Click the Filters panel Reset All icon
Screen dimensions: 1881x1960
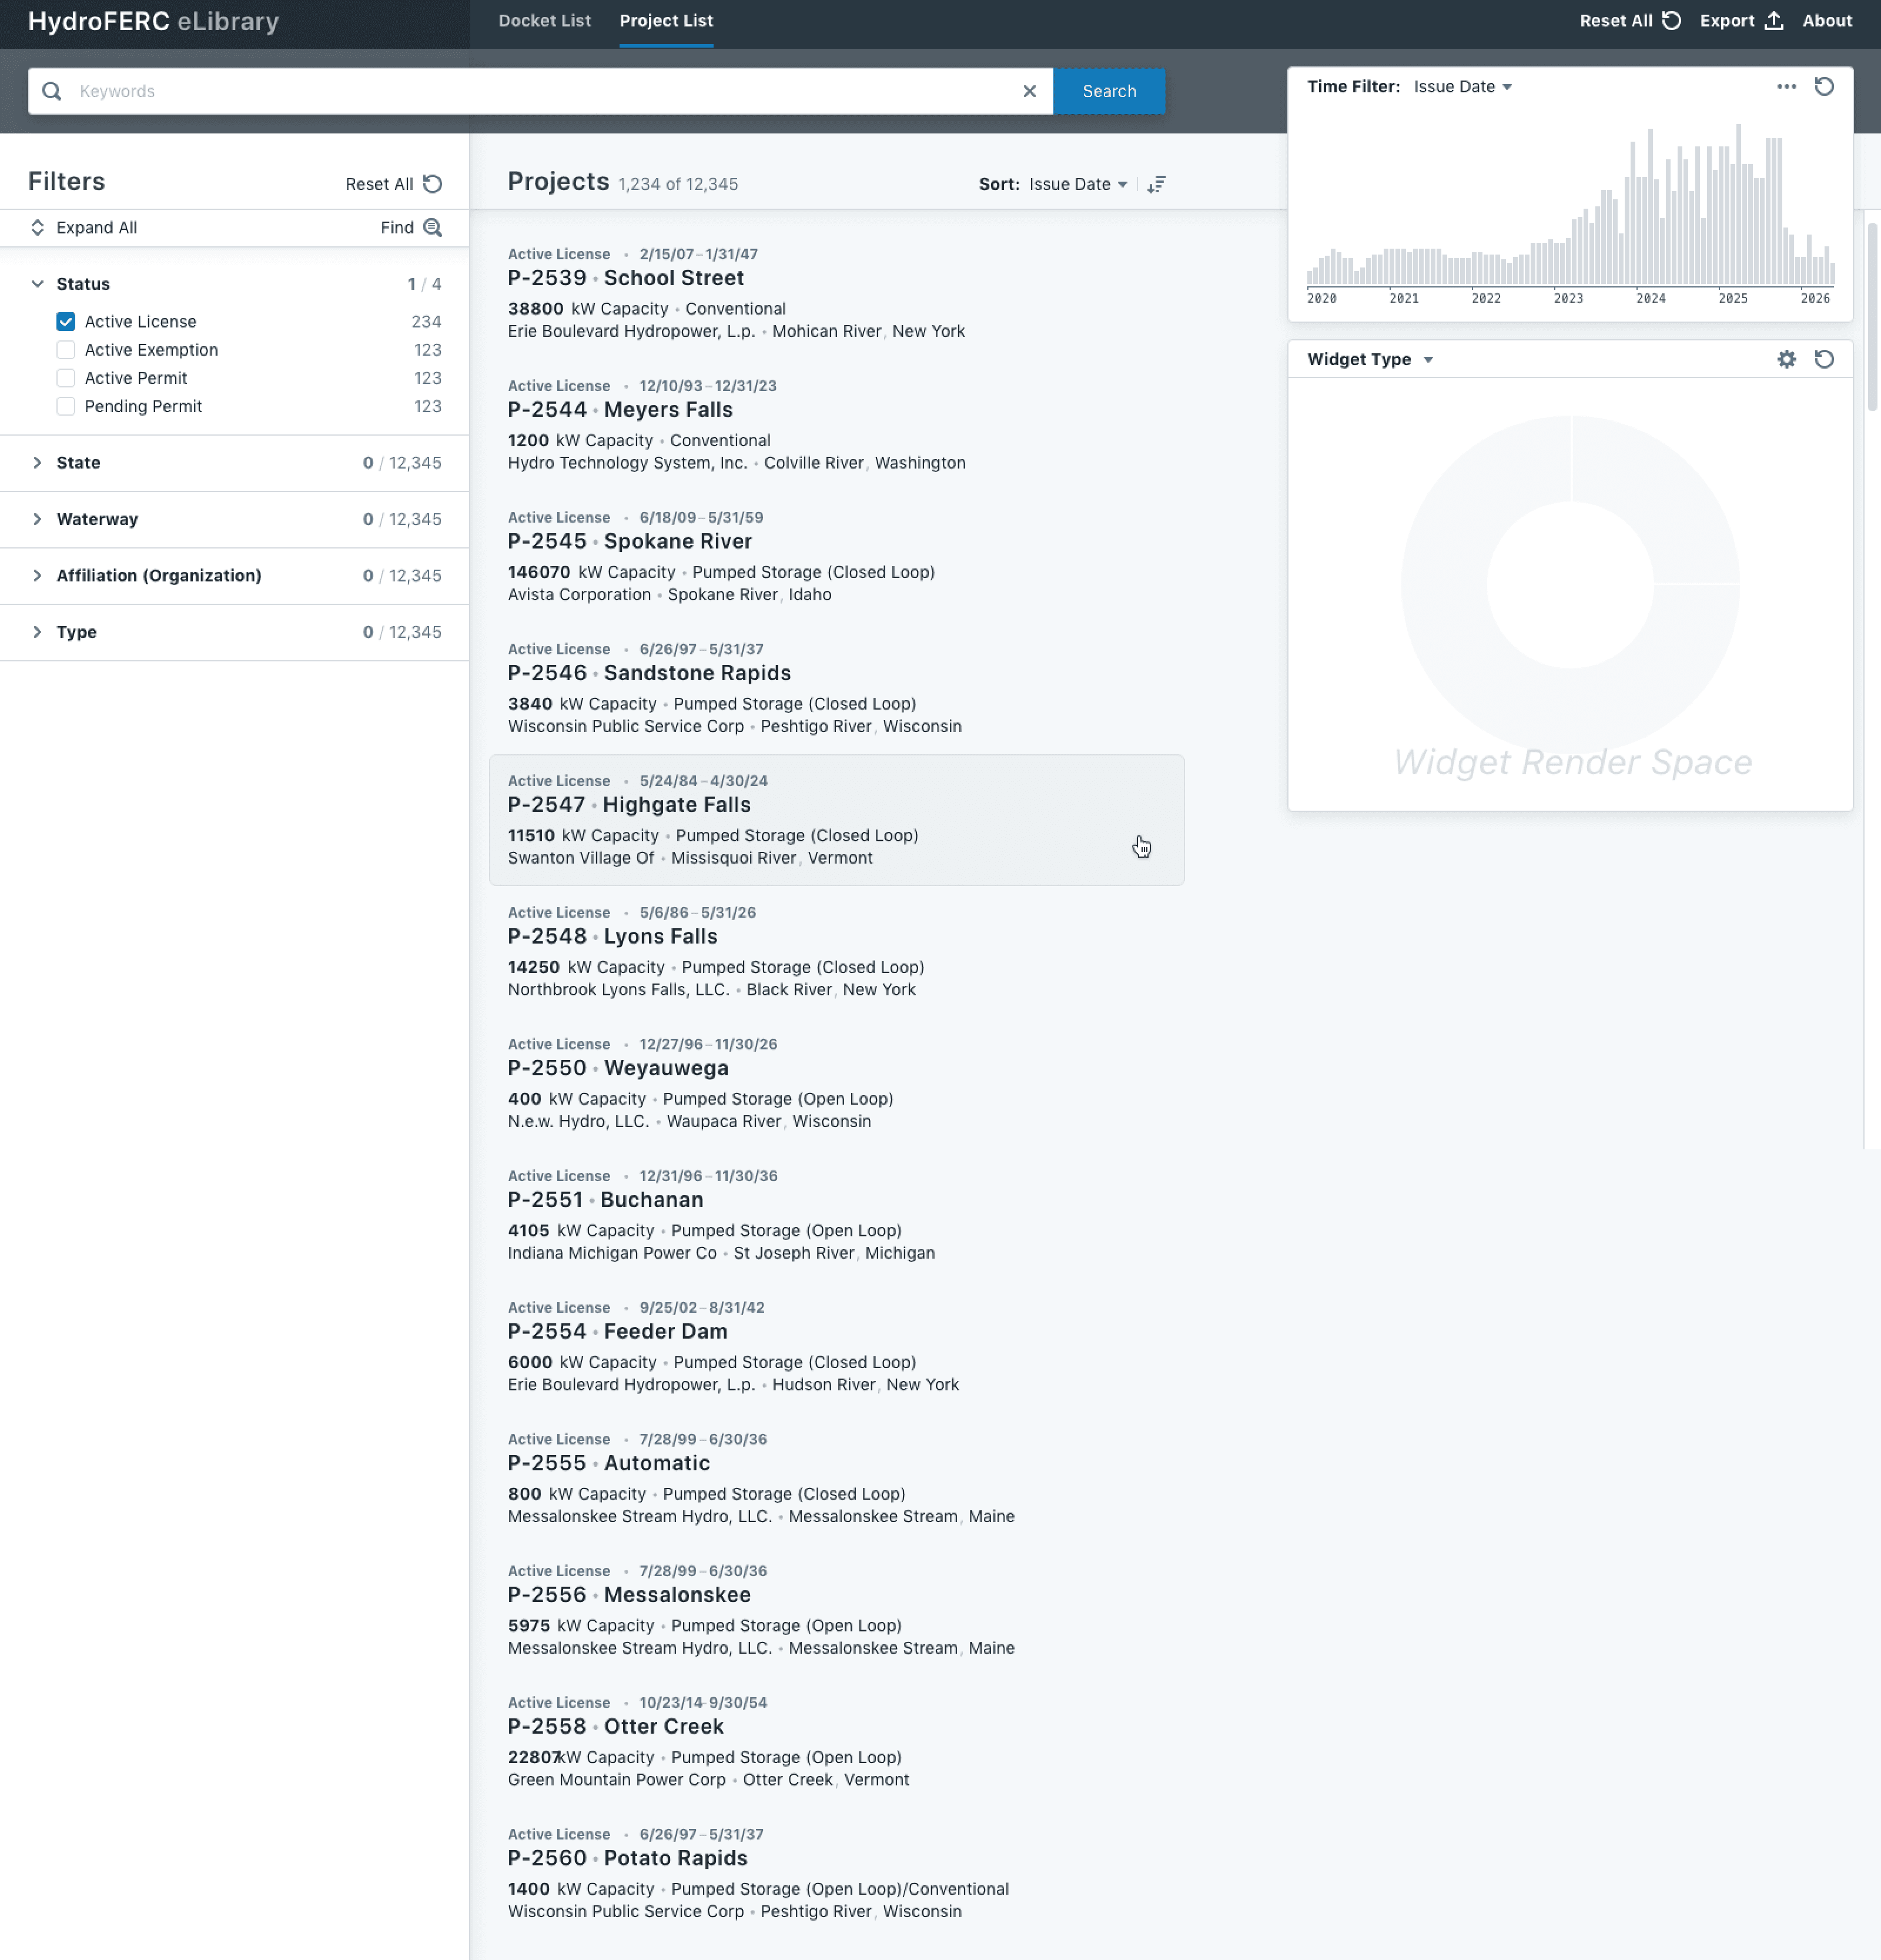tap(432, 184)
